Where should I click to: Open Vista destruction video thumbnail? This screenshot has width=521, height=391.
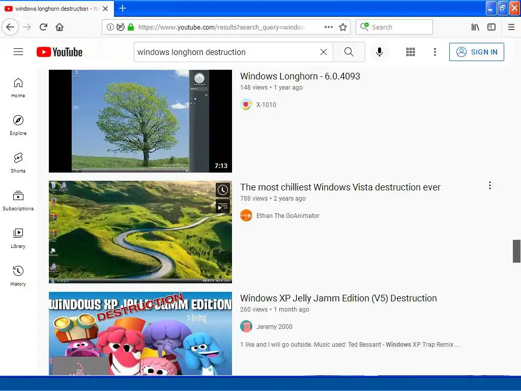(x=140, y=232)
